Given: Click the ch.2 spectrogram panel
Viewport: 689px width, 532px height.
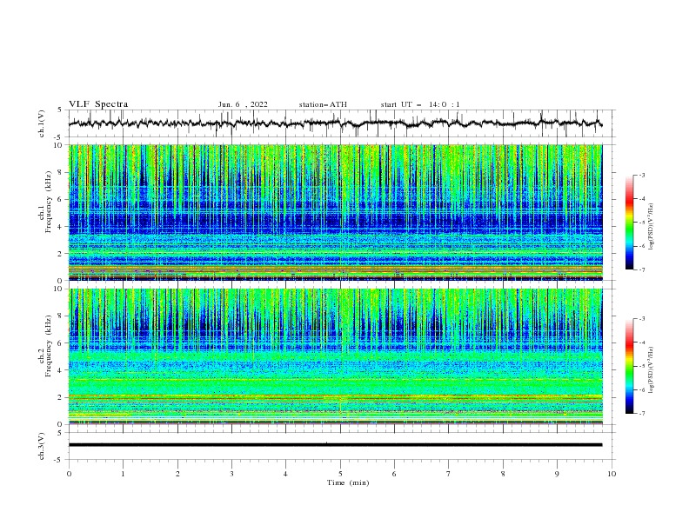Looking at the screenshot, I should click(x=335, y=356).
